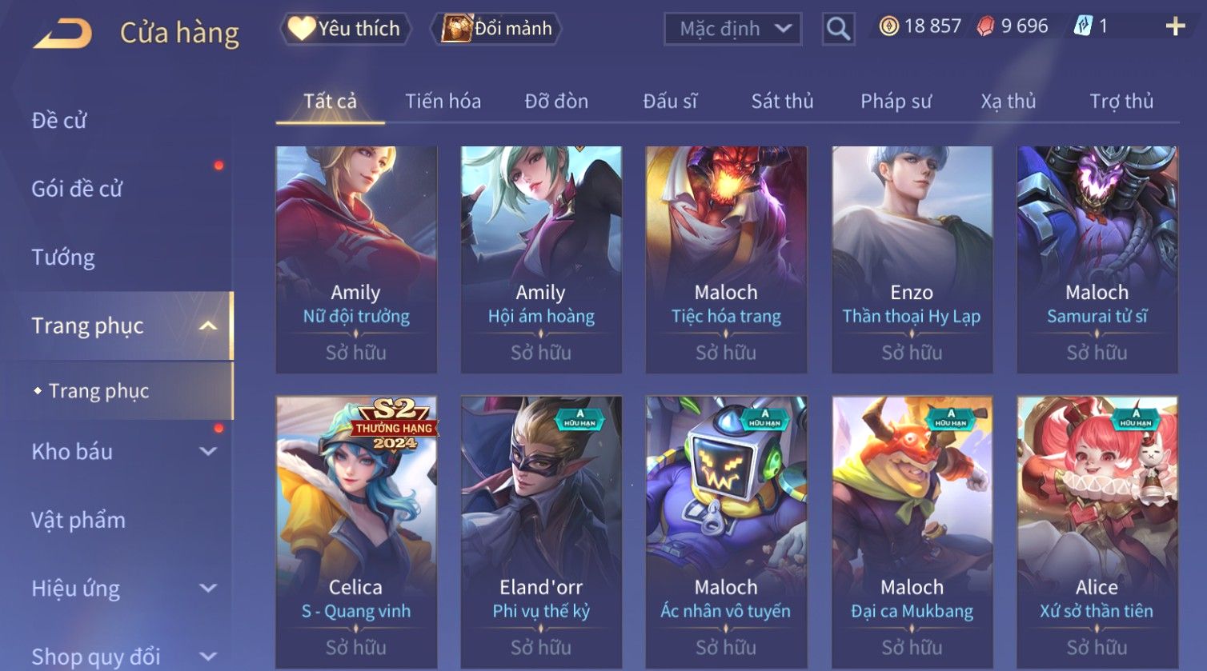Select Trang phục sub-item in sidebar

click(98, 391)
